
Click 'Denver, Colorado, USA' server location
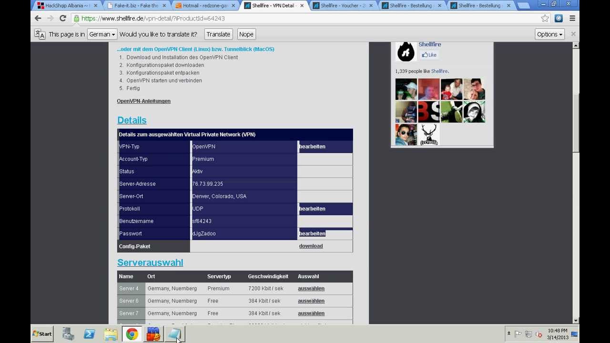pyautogui.click(x=219, y=196)
